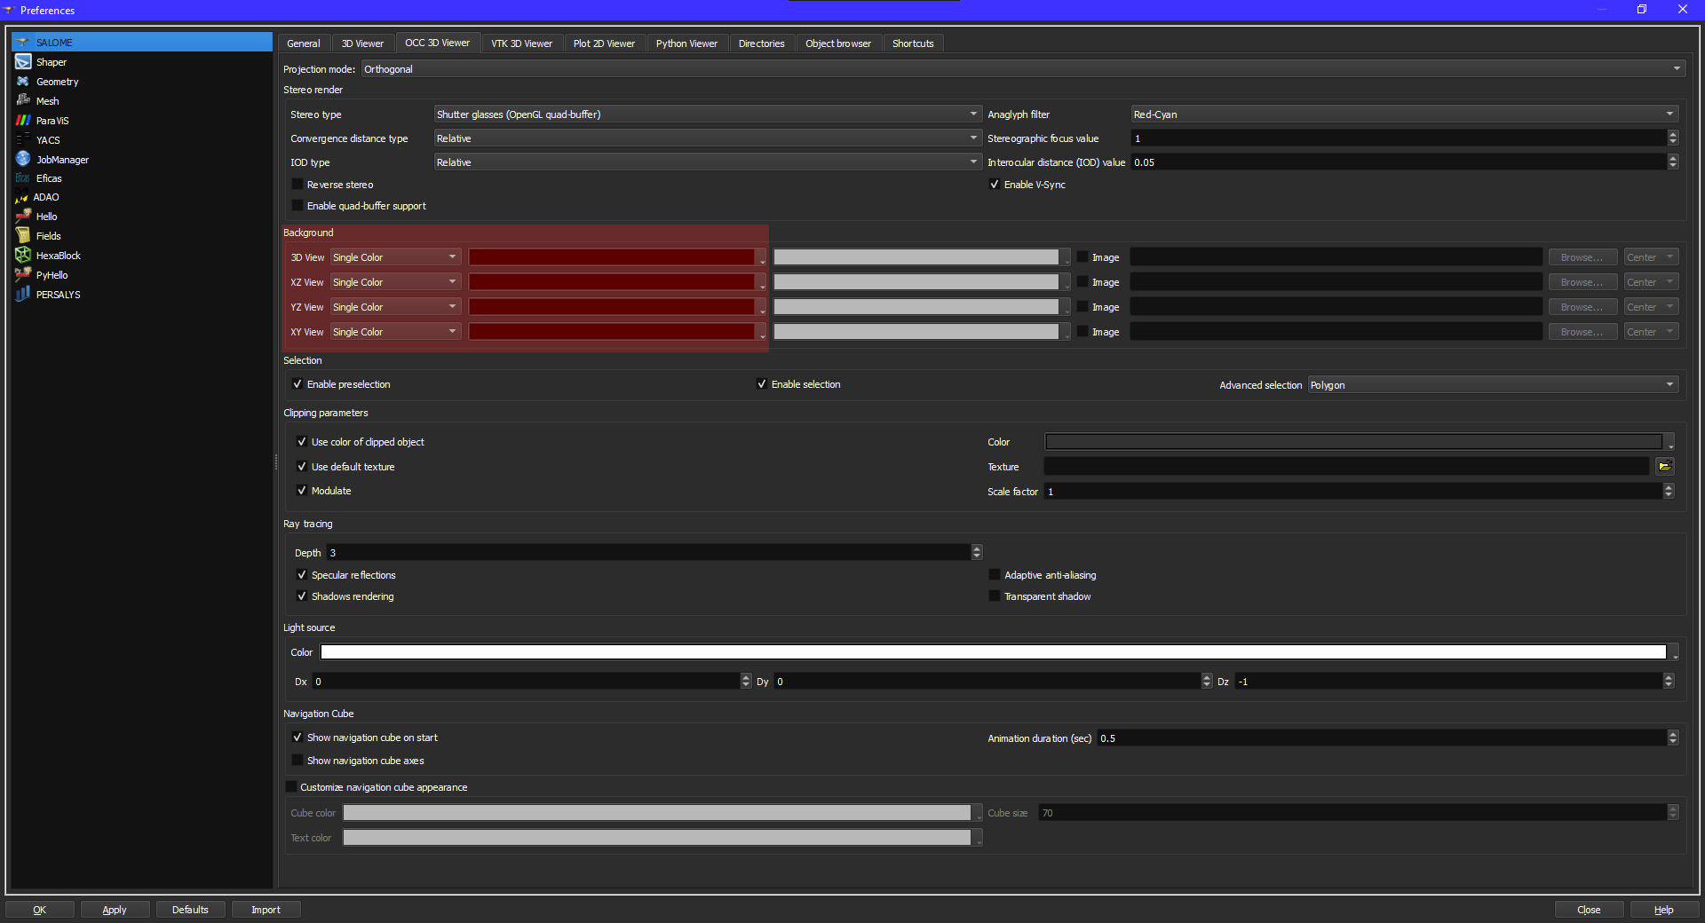This screenshot has height=923, width=1705.
Task: Expand the Anaglyph filter Red-Cyan dropdown
Action: point(1404,114)
